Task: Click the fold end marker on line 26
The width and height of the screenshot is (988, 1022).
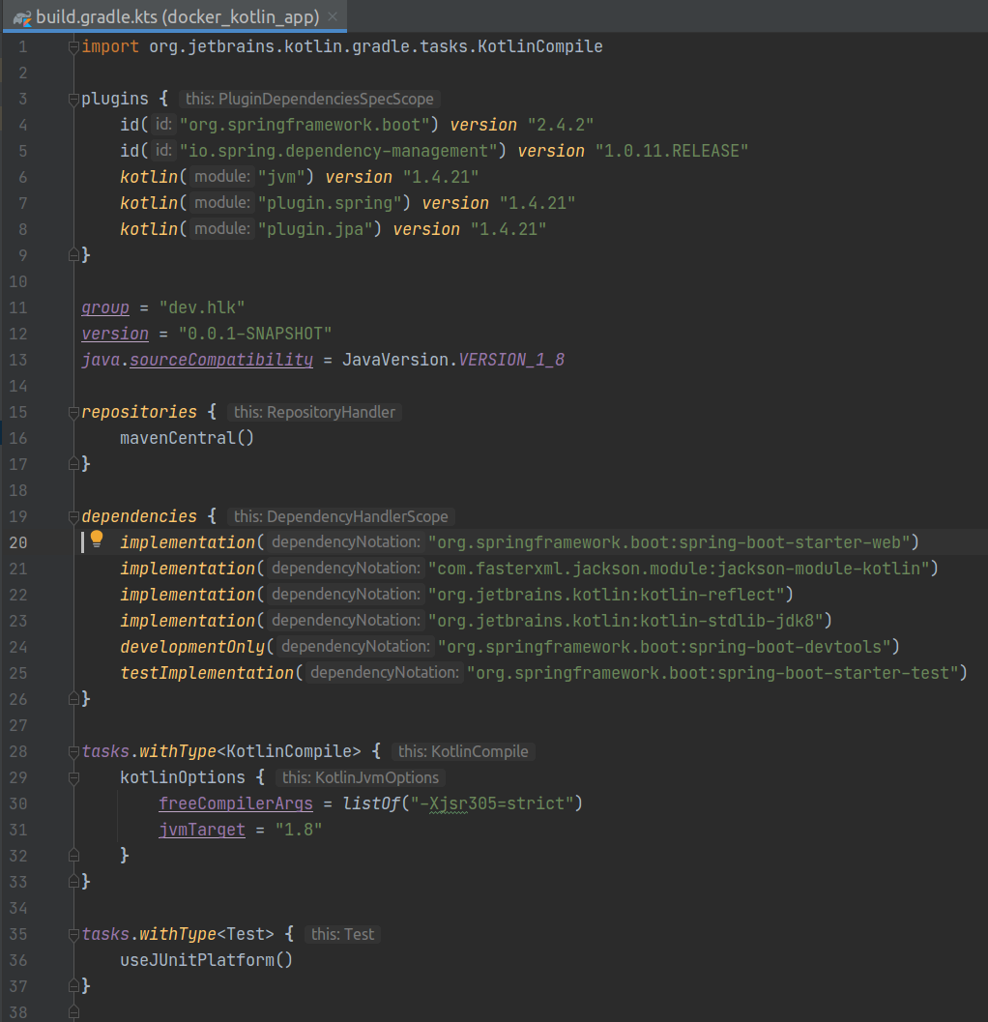Action: point(72,698)
